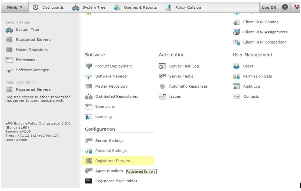Click the Log Off button
301x191 pixels.
pyautogui.click(x=270, y=7)
